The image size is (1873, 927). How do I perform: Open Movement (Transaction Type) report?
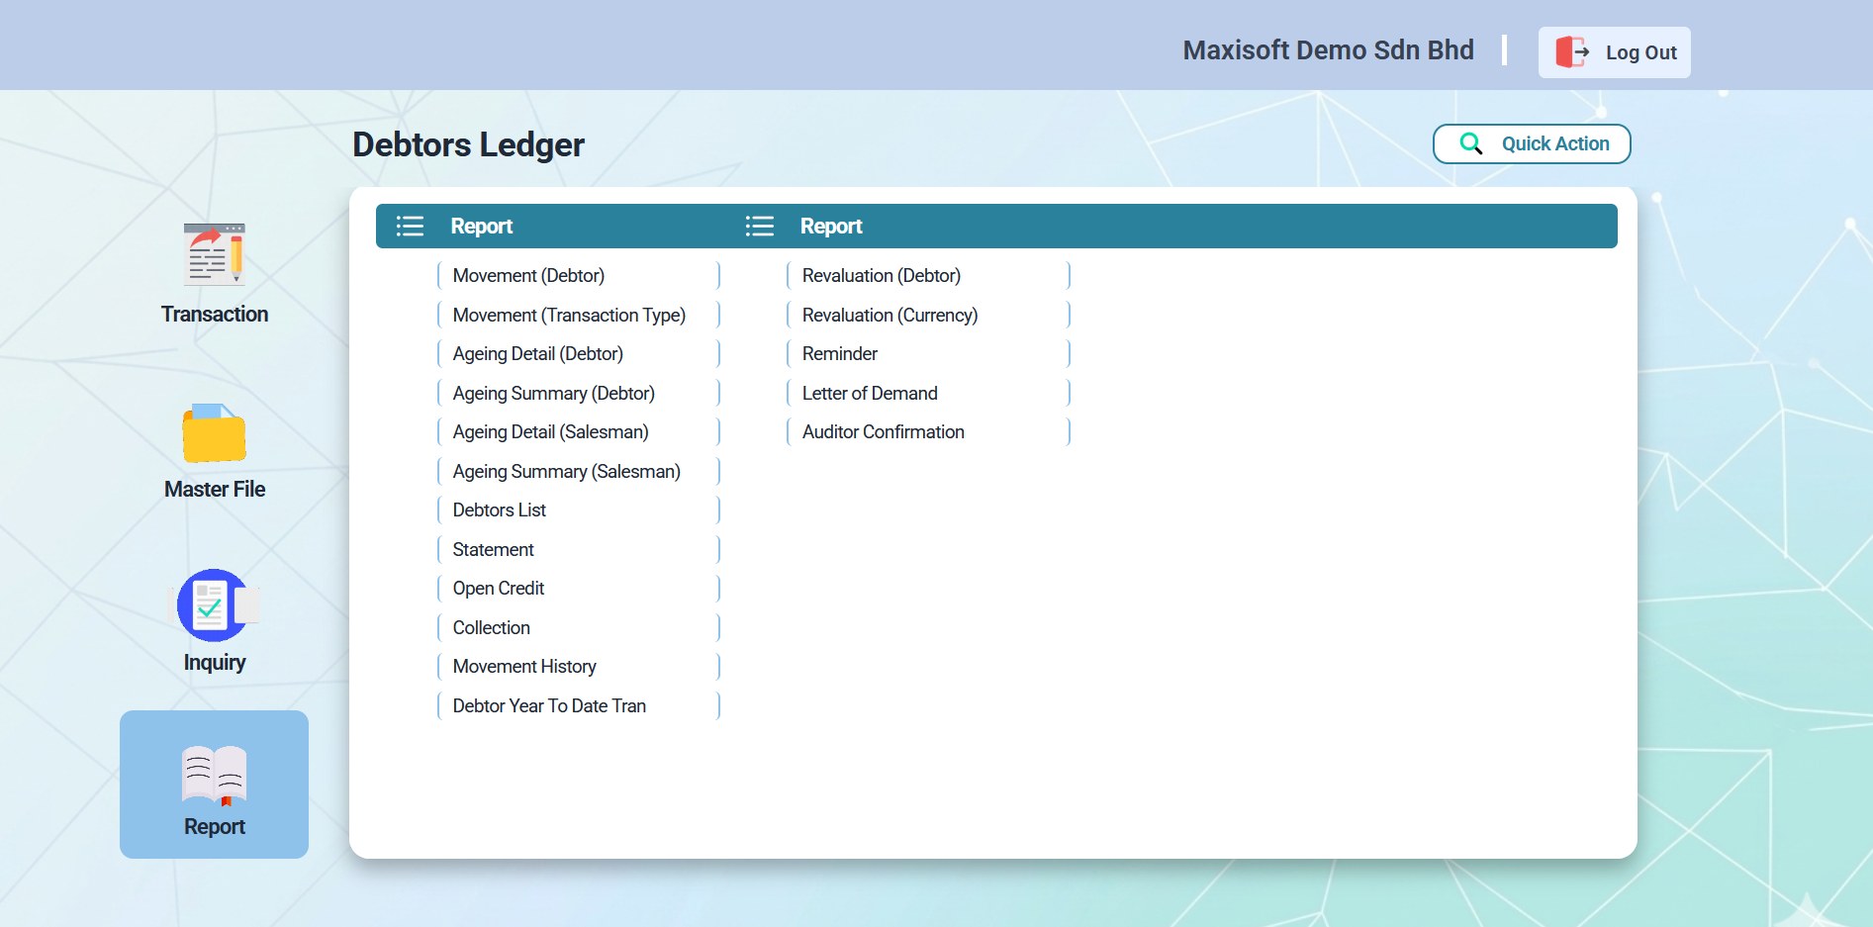tap(579, 315)
